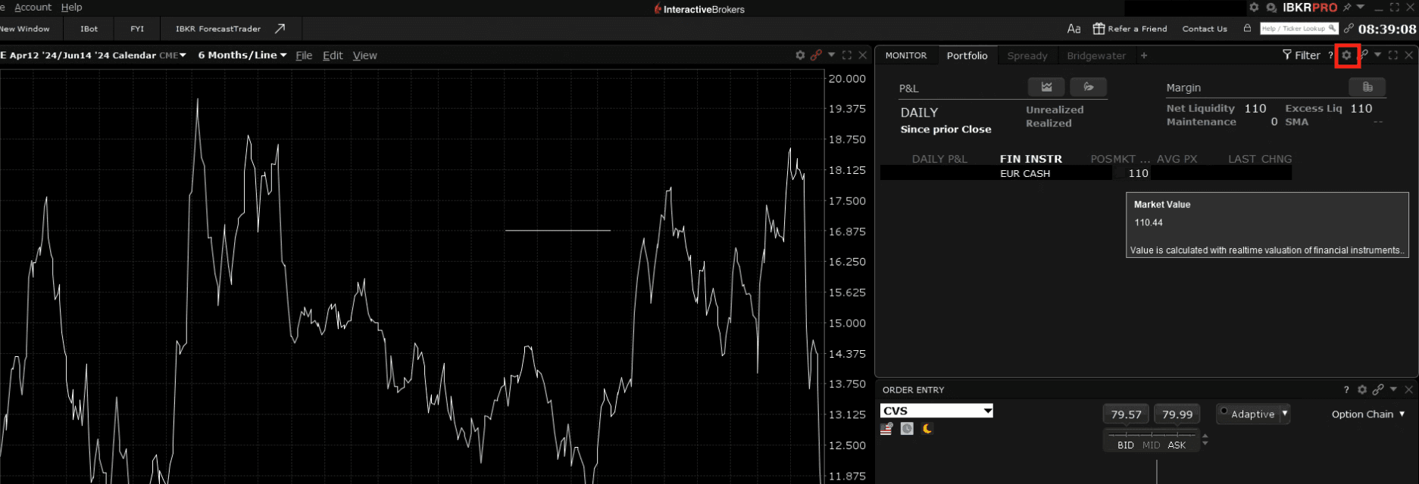Click the 79.57 bid price button
Screen dimensions: 1419x484
[x=1126, y=414]
